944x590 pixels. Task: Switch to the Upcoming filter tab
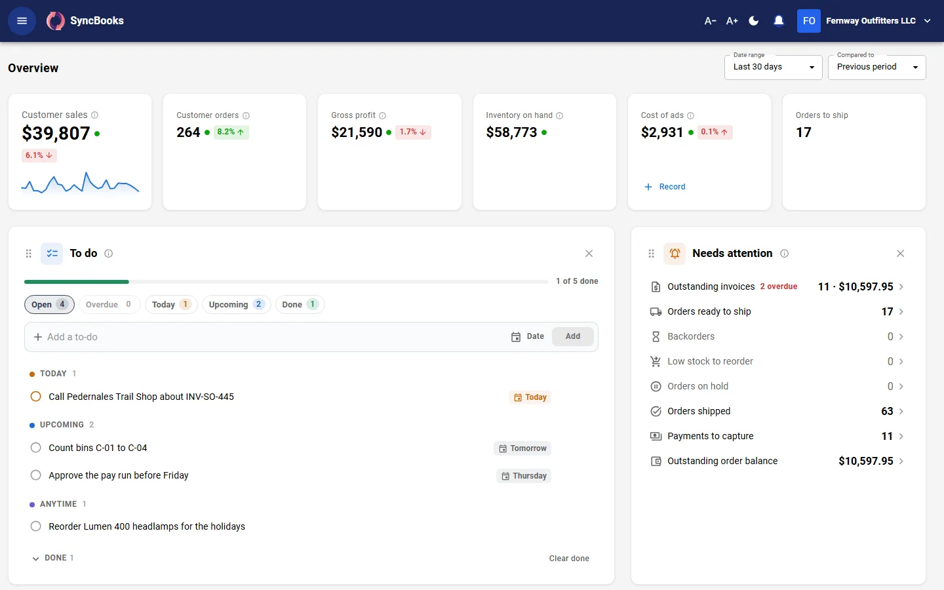click(236, 305)
